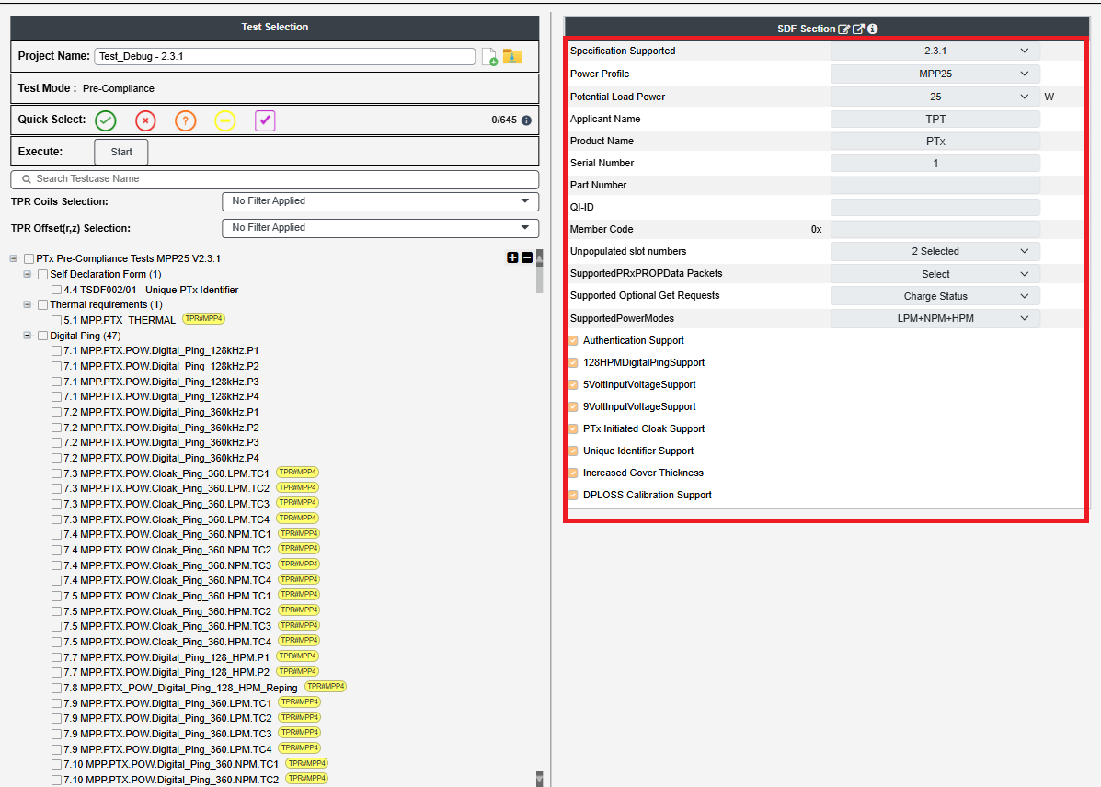The width and height of the screenshot is (1101, 787).
Task: Collapse the root PTx Pre-Compliance tree node
Action: [x=14, y=258]
